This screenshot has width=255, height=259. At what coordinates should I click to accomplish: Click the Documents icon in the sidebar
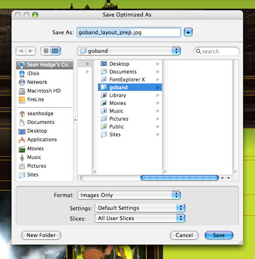point(22,122)
